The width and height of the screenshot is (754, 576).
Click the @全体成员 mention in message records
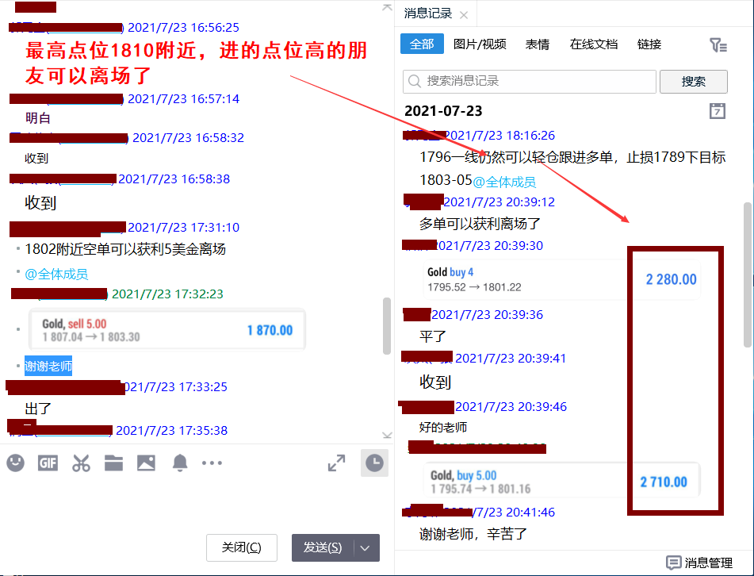coord(504,182)
